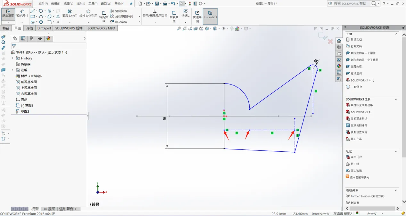Click the red X cancel sketch corner
This screenshot has width=406, height=216.
pyautogui.click(x=330, y=42)
